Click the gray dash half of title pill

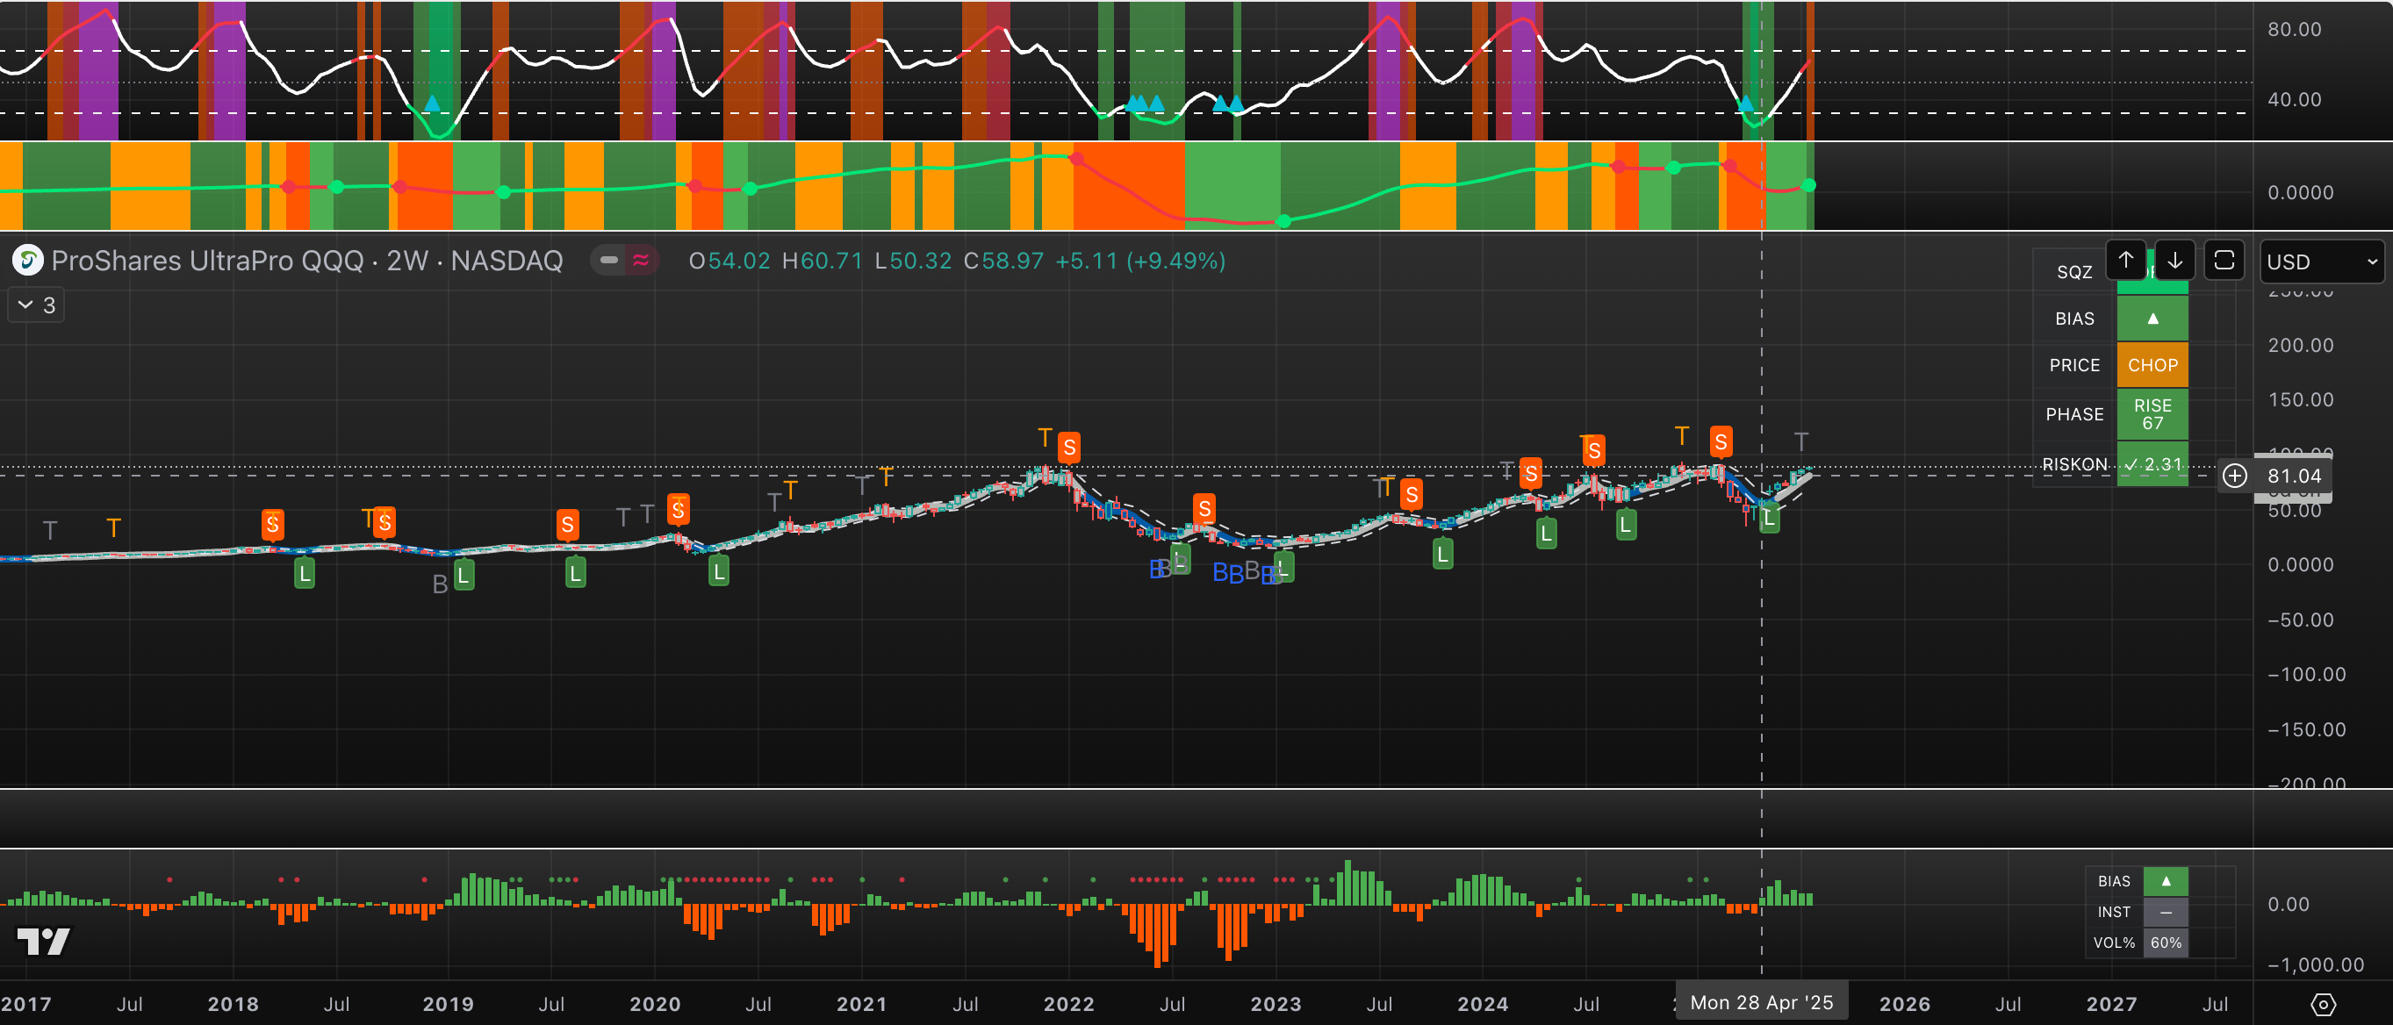(x=609, y=261)
